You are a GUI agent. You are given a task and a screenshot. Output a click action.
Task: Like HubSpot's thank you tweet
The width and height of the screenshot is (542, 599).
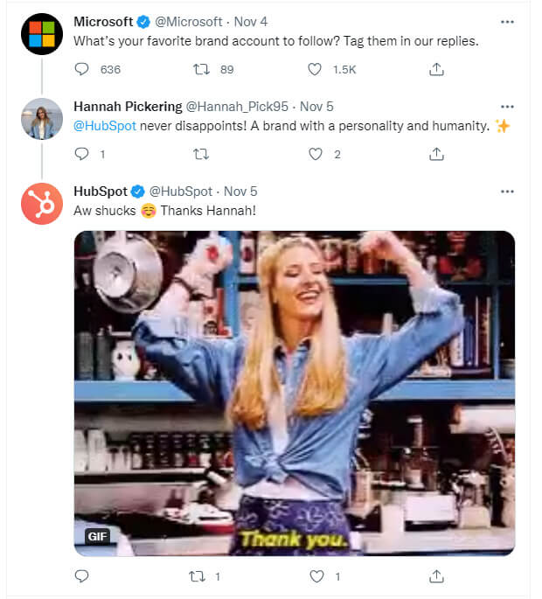pyautogui.click(x=316, y=576)
